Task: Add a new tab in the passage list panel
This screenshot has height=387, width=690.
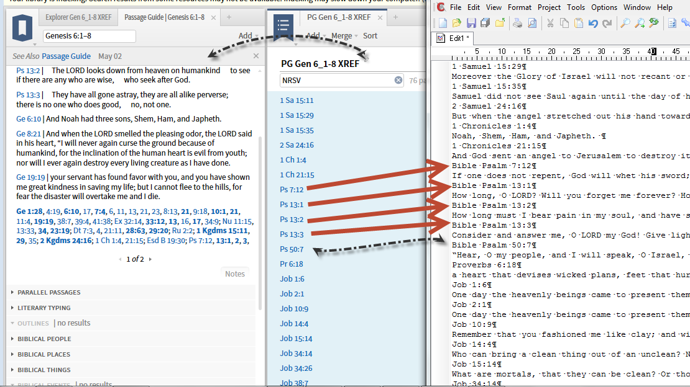Action: coord(395,17)
